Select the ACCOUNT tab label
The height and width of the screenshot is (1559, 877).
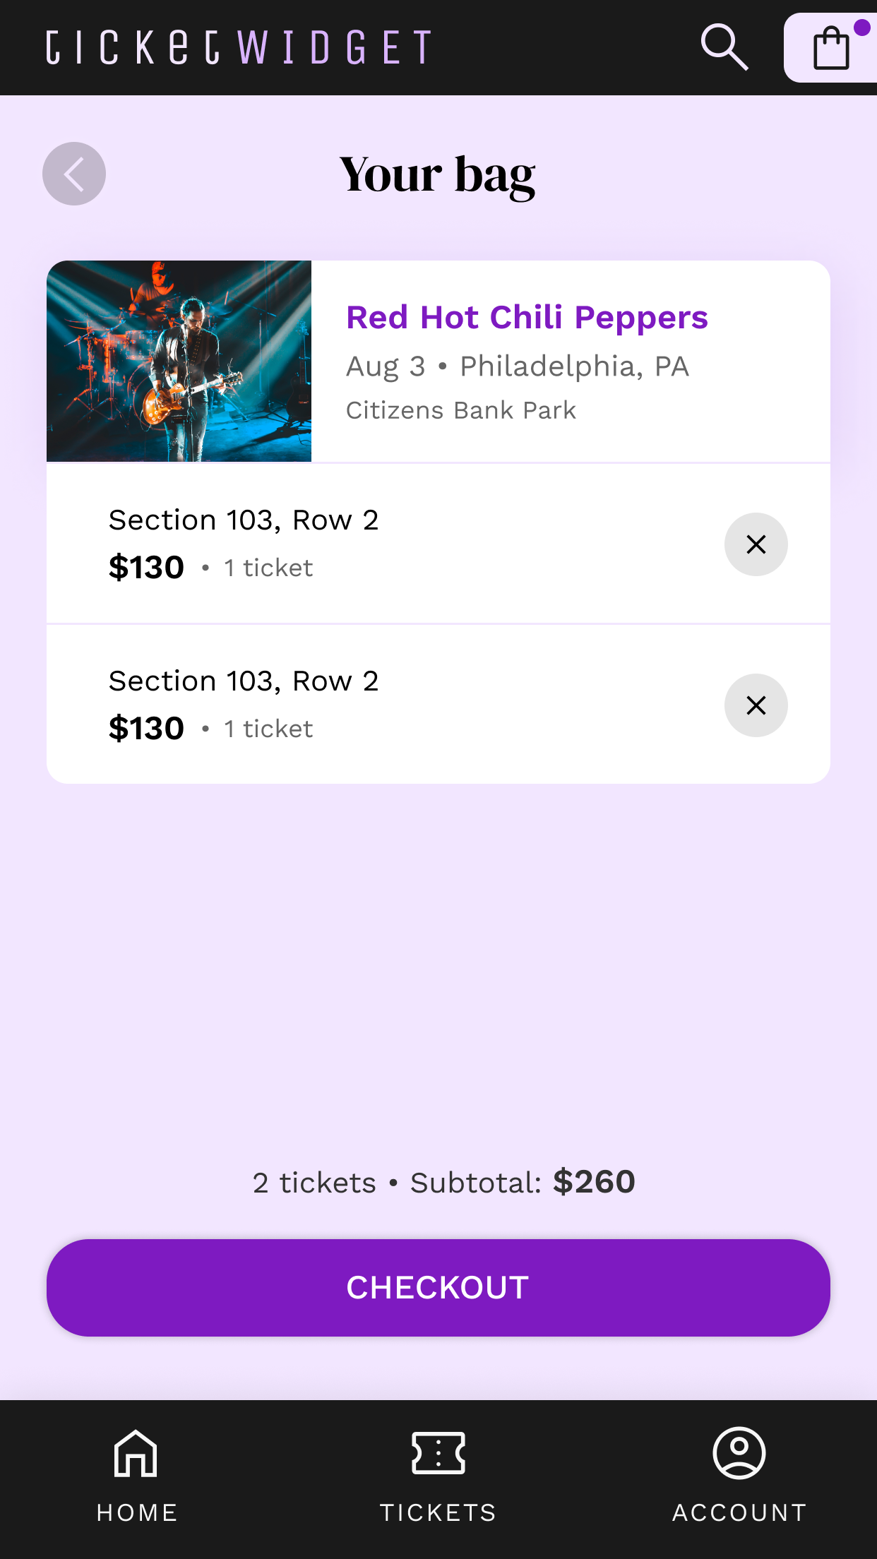(739, 1512)
